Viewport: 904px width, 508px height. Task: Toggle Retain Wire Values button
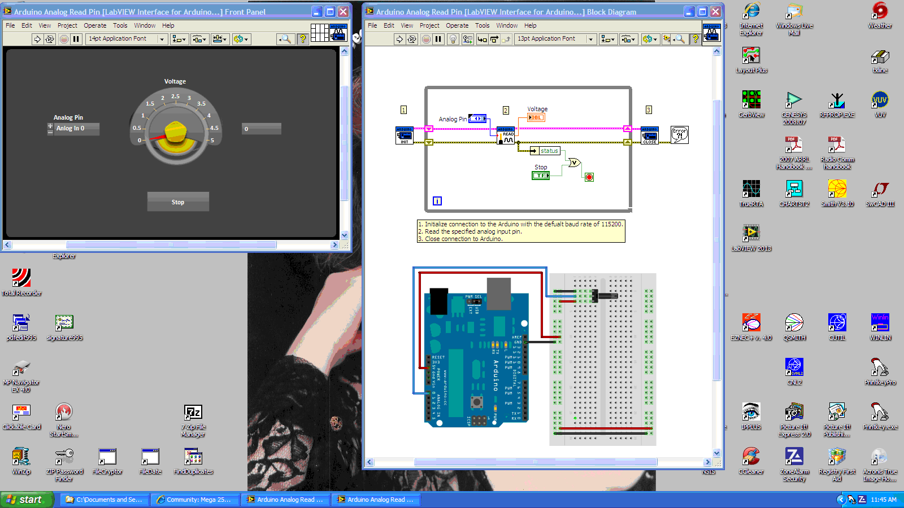(468, 39)
